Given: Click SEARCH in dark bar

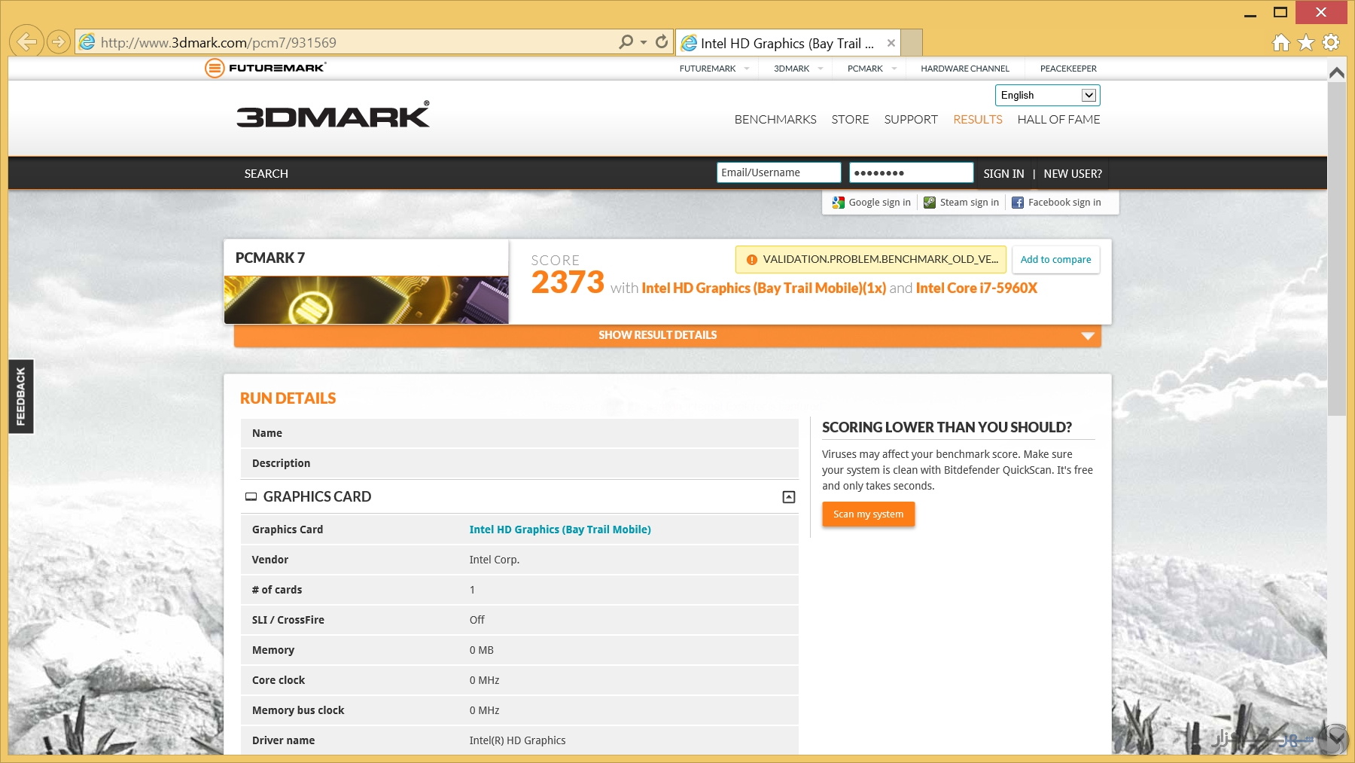Looking at the screenshot, I should tap(266, 173).
